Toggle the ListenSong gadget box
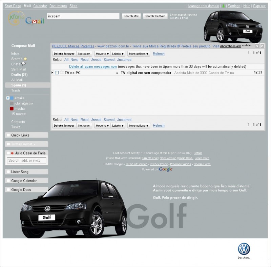The width and height of the screenshot is (271, 267). tap(8, 171)
